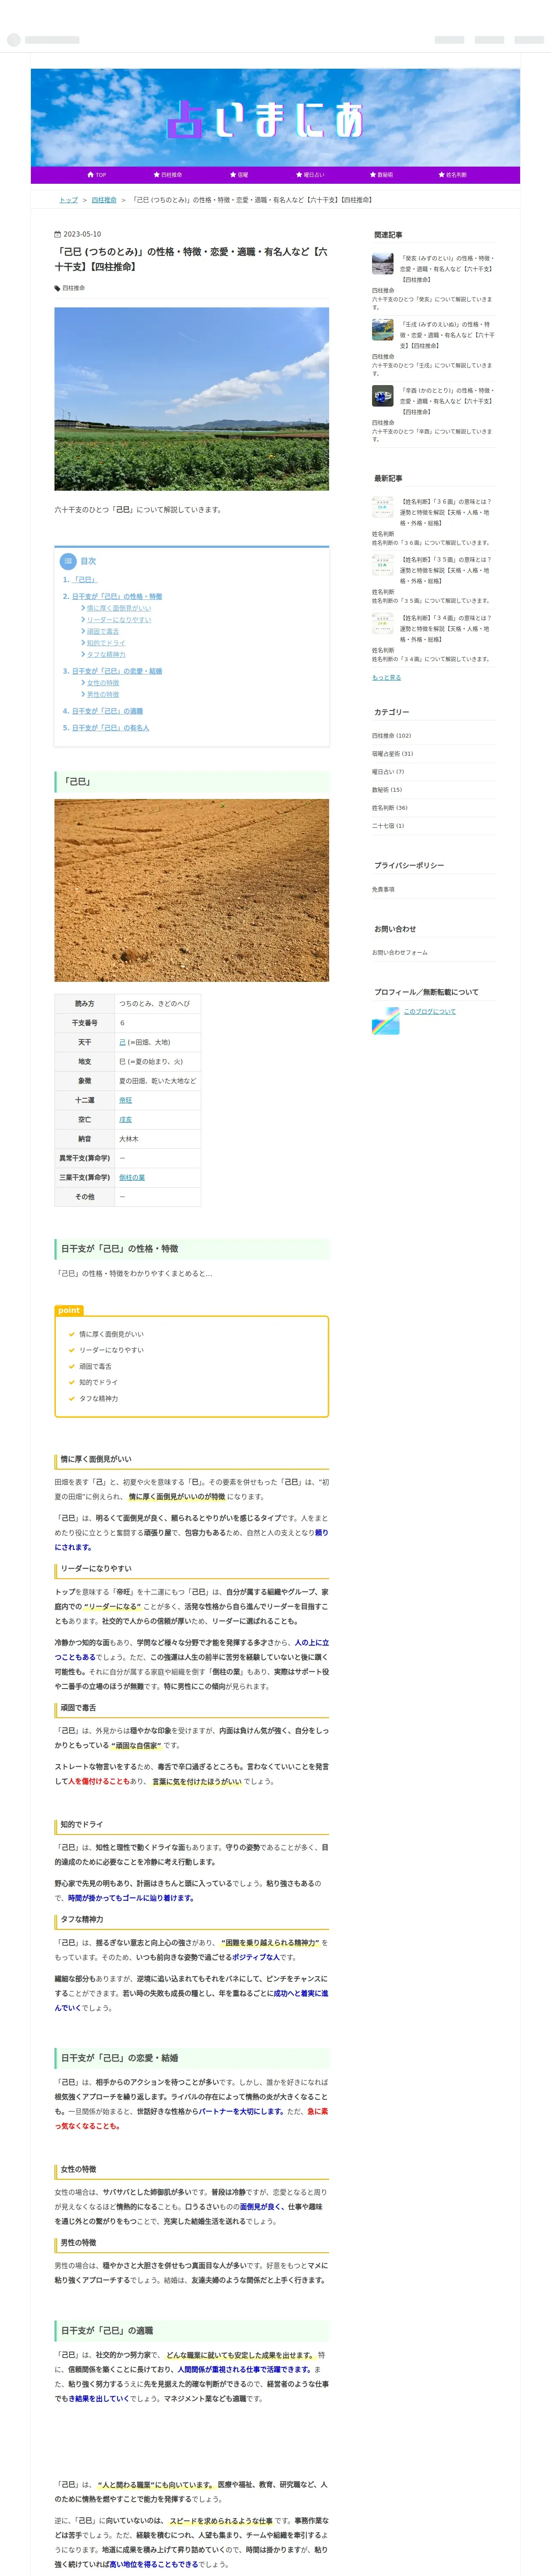Click the 目次 list icon
This screenshot has width=551, height=2576.
click(68, 561)
